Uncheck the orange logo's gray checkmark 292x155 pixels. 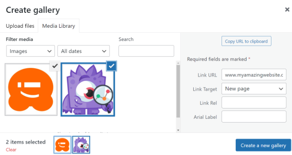(x=55, y=66)
